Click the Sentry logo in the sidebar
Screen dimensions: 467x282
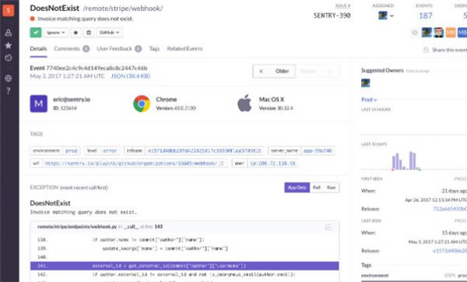coord(9,10)
